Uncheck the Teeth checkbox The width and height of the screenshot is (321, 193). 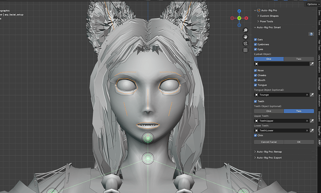pos(255,101)
